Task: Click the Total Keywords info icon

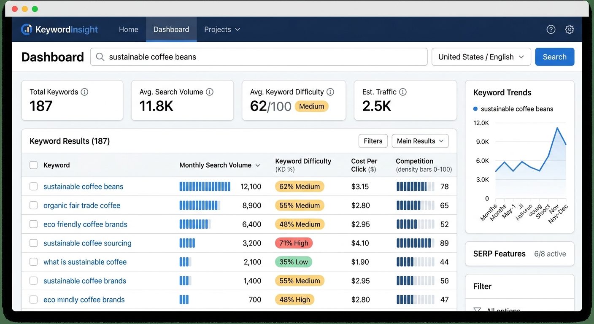Action: 84,92
